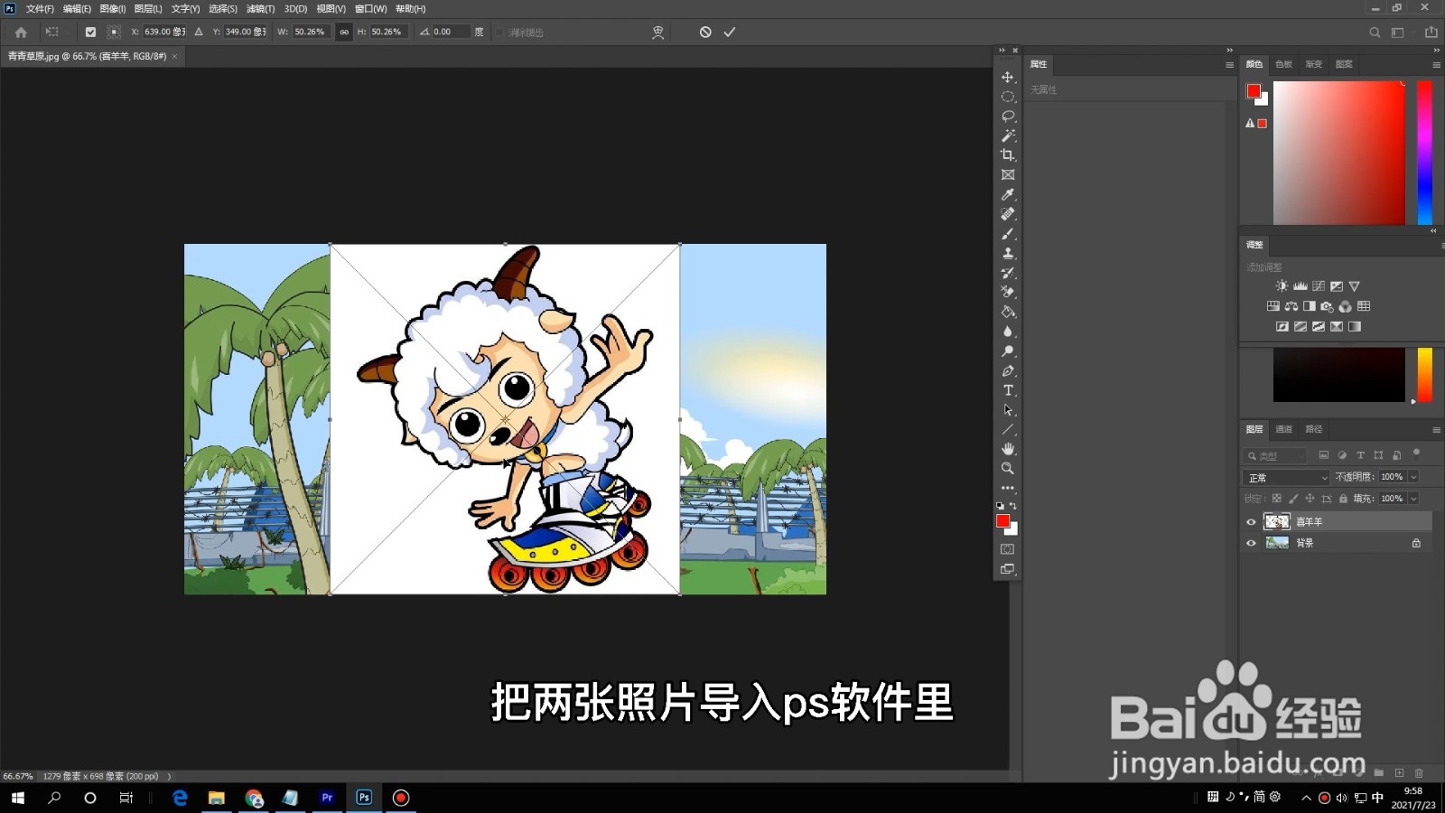Toggle layer filtering switch on

pyautogui.click(x=1416, y=453)
